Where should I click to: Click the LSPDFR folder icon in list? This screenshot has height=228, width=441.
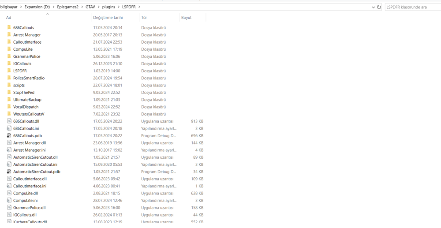point(9,71)
